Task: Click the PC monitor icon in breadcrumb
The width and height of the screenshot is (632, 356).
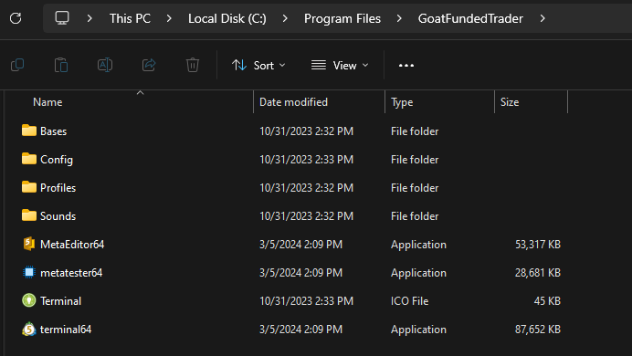Action: click(62, 18)
